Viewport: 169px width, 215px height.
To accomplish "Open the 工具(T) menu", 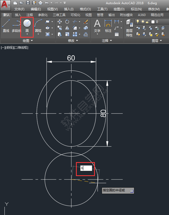I will pyautogui.click(x=102, y=9).
